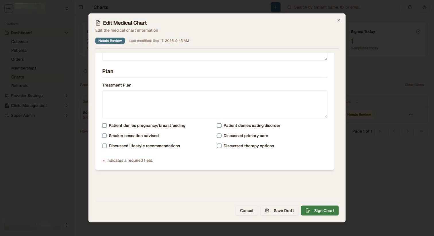Click the Sign Chart button
Image resolution: width=434 pixels, height=236 pixels.
coord(319,211)
